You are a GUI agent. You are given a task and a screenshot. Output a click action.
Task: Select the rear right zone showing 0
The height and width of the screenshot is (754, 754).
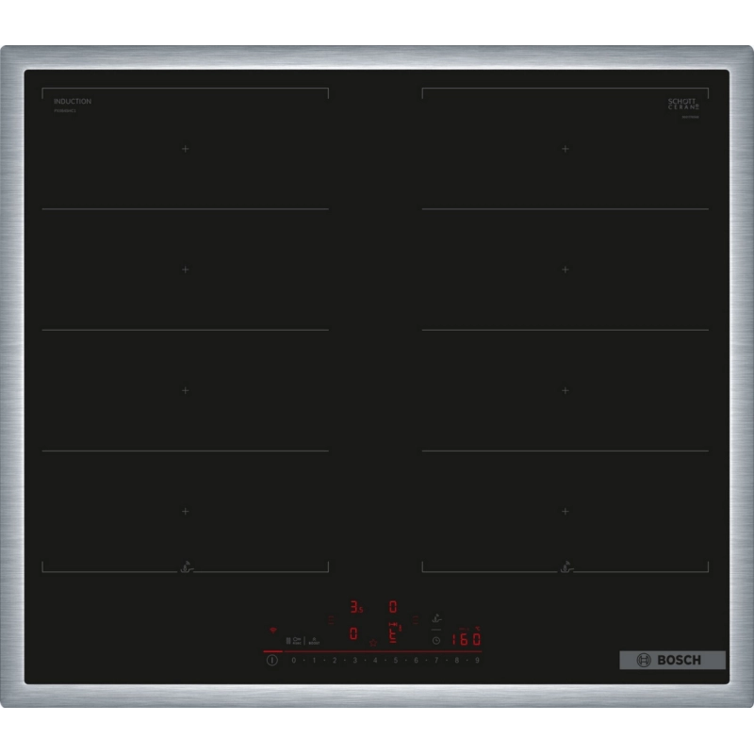tap(393, 607)
